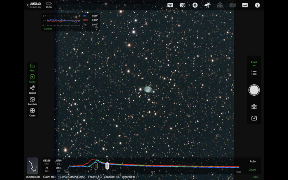The height and width of the screenshot is (180, 288).
Task: Select the Detect stars tool
Action: [x=33, y=90]
